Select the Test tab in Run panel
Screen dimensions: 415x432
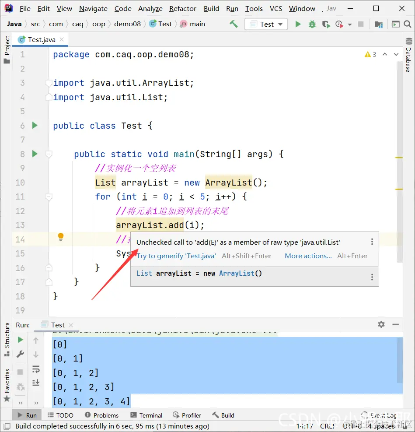(x=58, y=325)
